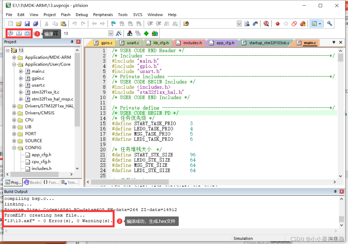
Task: Open the Pack Installer icon
Action: [155, 33]
